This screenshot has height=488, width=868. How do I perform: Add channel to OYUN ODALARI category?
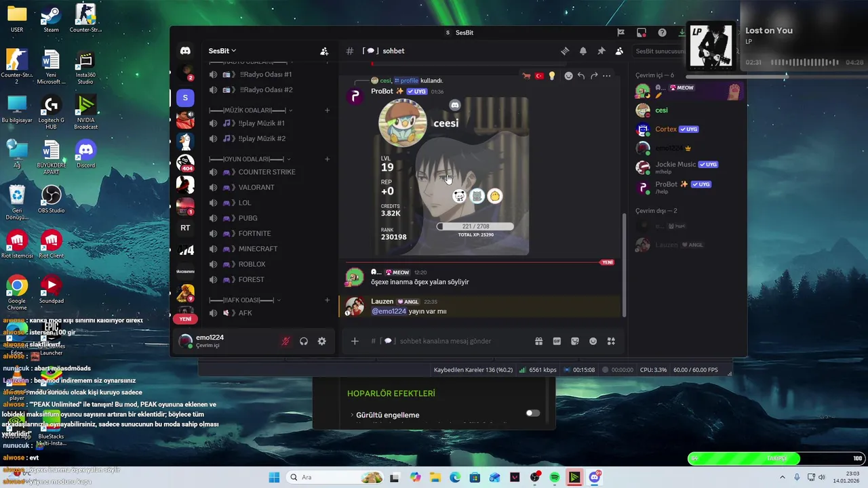pyautogui.click(x=327, y=159)
